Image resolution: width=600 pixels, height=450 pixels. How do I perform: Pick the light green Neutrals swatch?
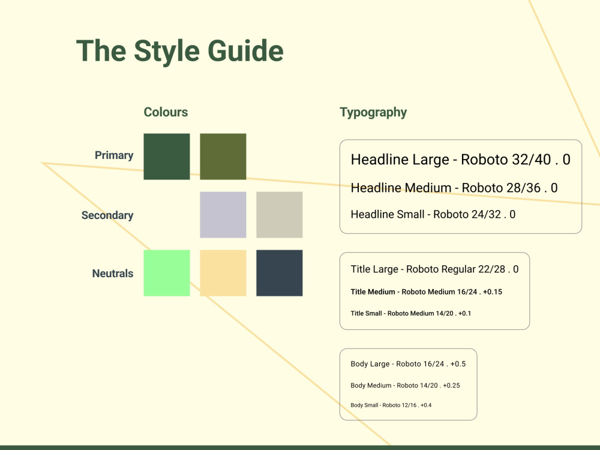click(166, 273)
